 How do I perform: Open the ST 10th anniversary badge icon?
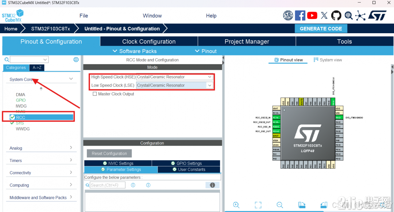[288, 16]
